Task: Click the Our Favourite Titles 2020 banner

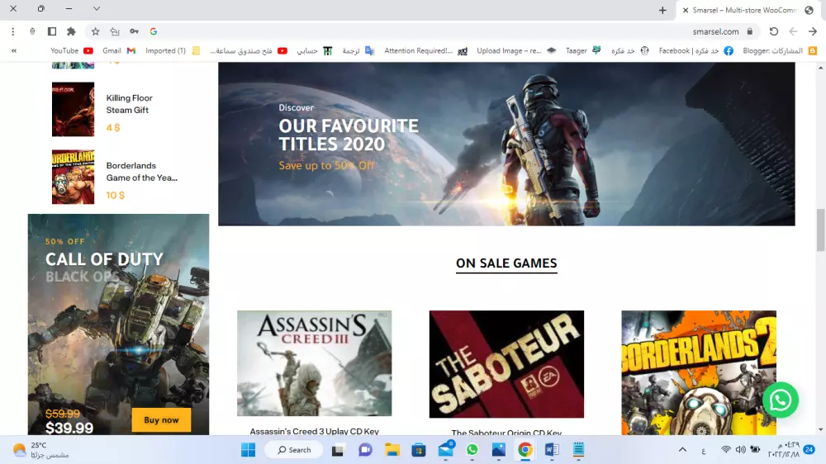Action: point(506,144)
